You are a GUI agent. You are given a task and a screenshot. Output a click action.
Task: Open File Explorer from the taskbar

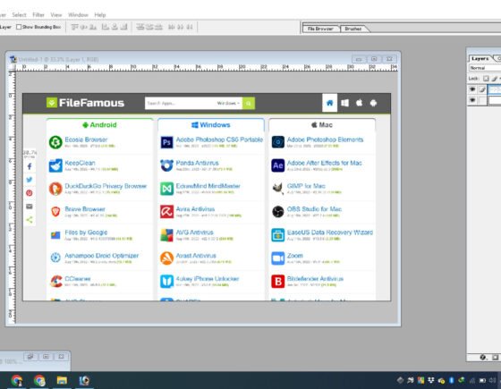[62, 380]
